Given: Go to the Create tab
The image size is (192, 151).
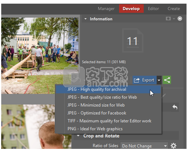Looking at the screenshot, I should tap(174, 9).
